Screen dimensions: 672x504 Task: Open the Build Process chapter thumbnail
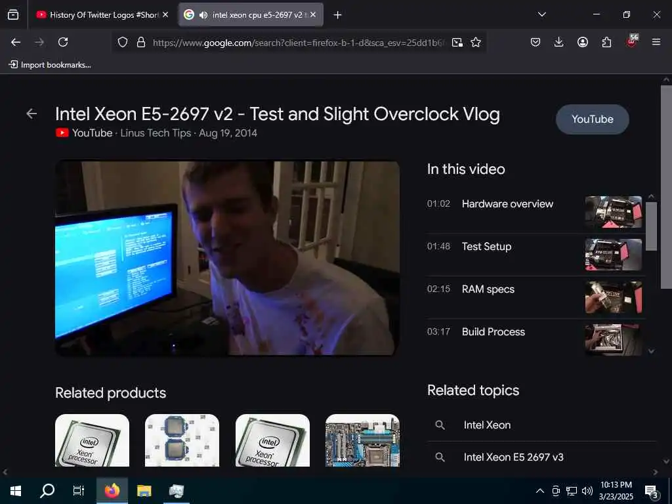pos(614,339)
